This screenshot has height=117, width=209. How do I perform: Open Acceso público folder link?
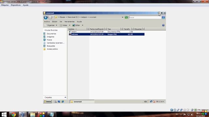(52, 49)
